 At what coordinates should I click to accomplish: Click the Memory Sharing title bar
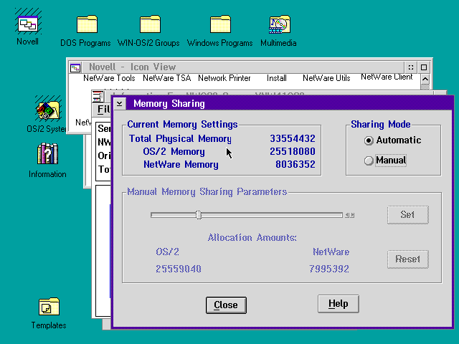(x=288, y=103)
